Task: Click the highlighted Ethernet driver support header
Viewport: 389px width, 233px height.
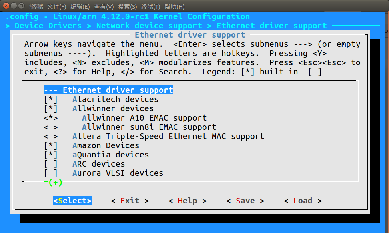Action: (x=108, y=90)
